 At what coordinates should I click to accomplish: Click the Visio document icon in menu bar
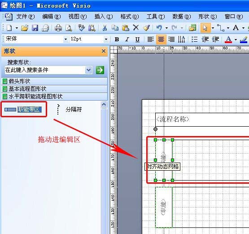tap(9, 17)
